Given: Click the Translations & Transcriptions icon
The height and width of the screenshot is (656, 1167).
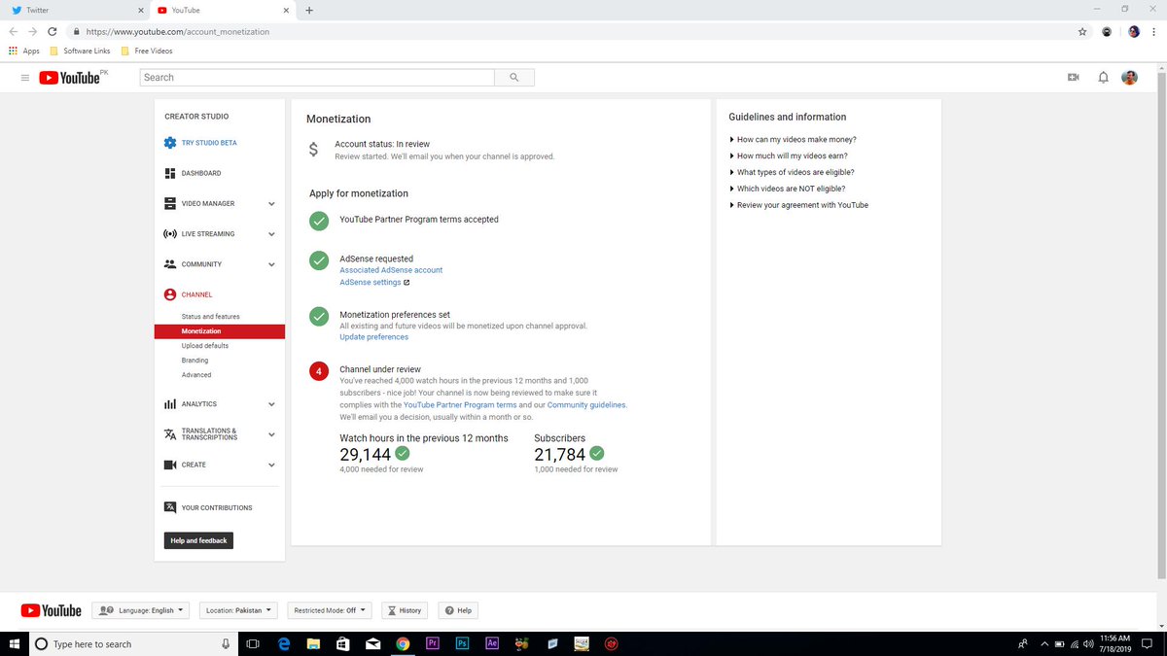Looking at the screenshot, I should (x=170, y=434).
